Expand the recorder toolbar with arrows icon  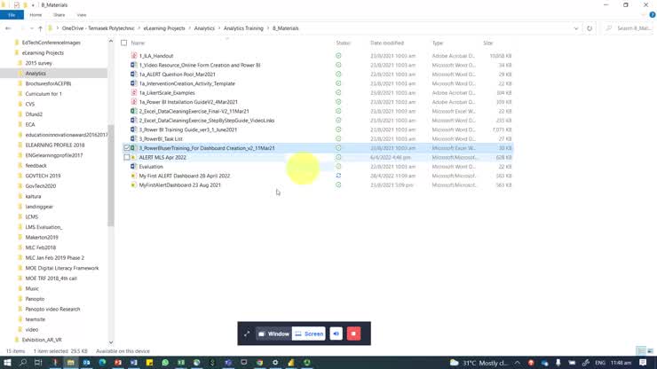coord(247,334)
